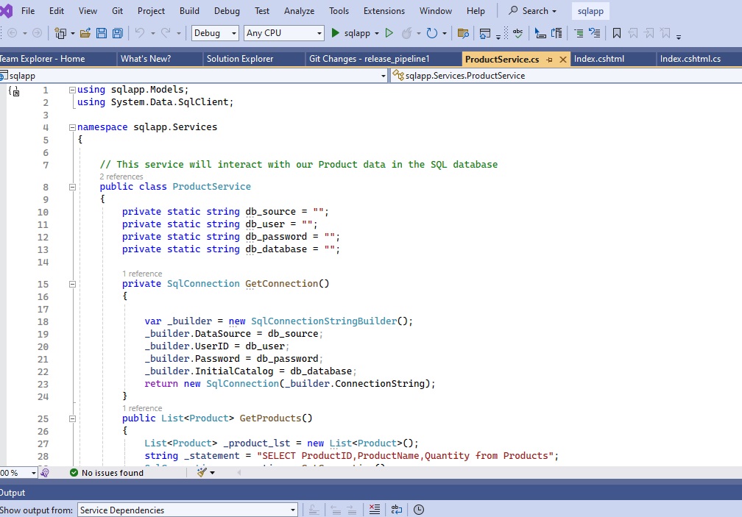The width and height of the screenshot is (742, 517).
Task: Click the Visual Studio logo icon
Action: tap(6, 11)
